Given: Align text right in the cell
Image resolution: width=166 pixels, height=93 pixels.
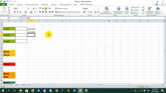Looking at the screenshot, I should 46,12.
